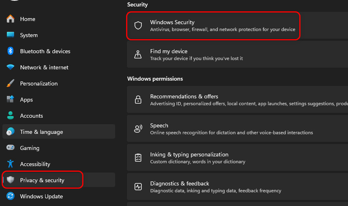The height and width of the screenshot is (206, 348).
Task: Click the Apps grid icon
Action: [10, 100]
